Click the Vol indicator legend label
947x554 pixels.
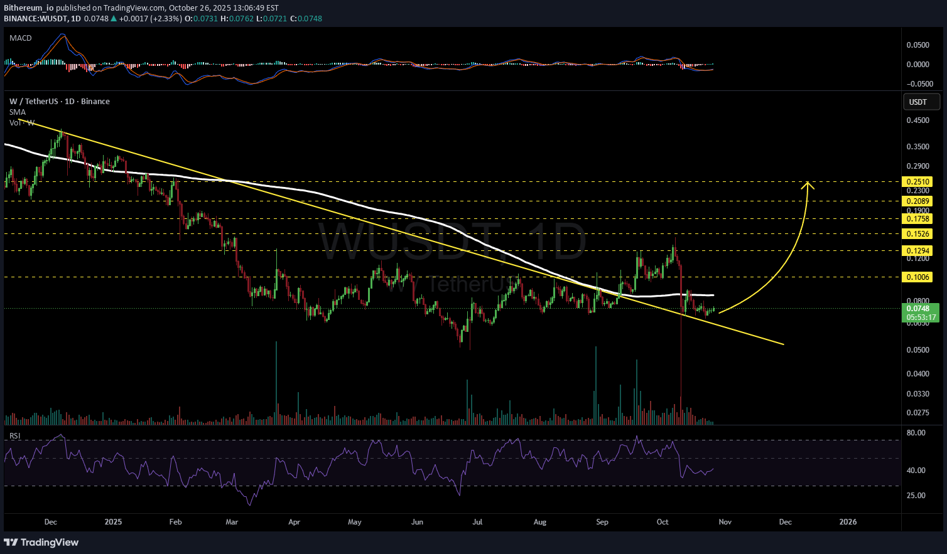coord(21,123)
